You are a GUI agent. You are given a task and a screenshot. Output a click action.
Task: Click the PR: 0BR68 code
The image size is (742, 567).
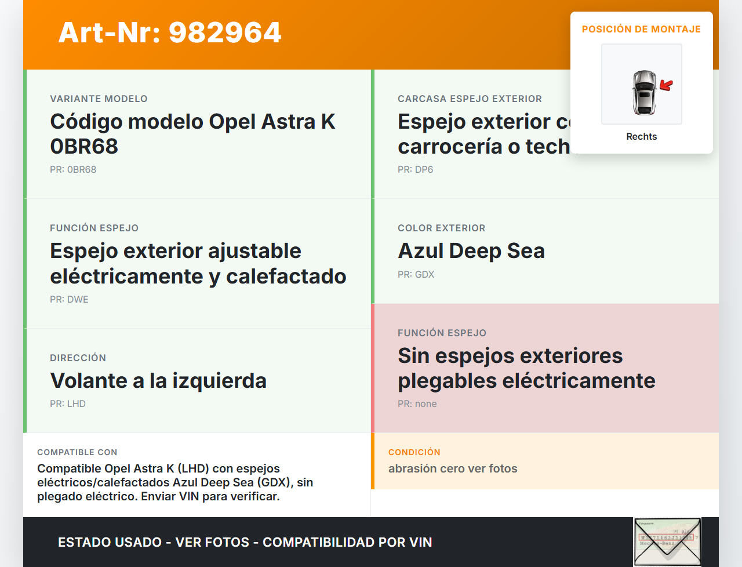click(73, 170)
